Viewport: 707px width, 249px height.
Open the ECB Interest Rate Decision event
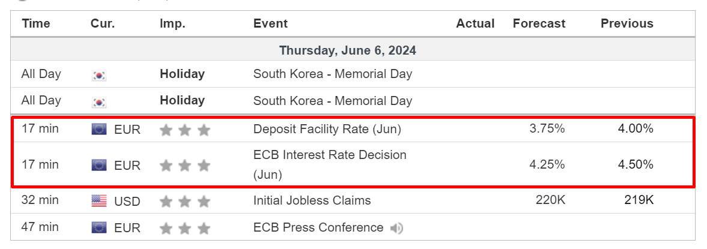click(330, 165)
